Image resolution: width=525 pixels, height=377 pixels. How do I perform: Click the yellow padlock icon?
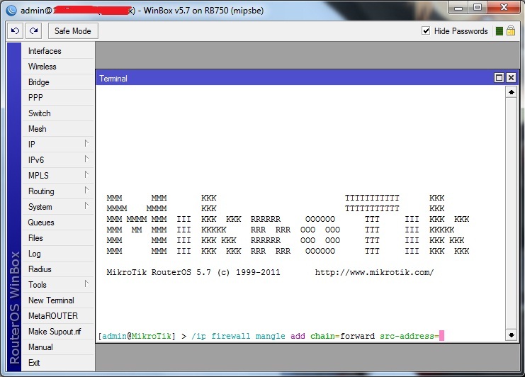pyautogui.click(x=511, y=30)
